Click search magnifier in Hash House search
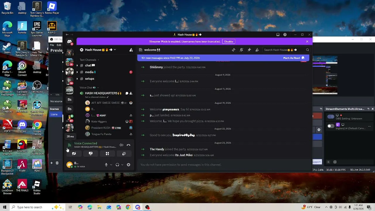Viewport: 375px width, 211px height. 307,50
